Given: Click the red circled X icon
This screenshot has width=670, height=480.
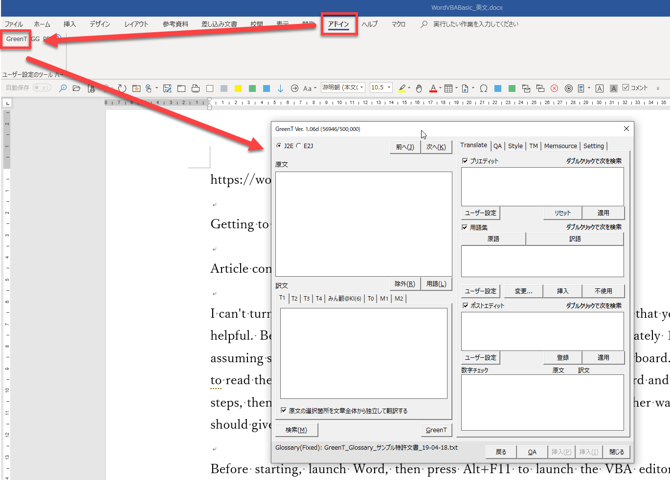Looking at the screenshot, I should coord(554,88).
